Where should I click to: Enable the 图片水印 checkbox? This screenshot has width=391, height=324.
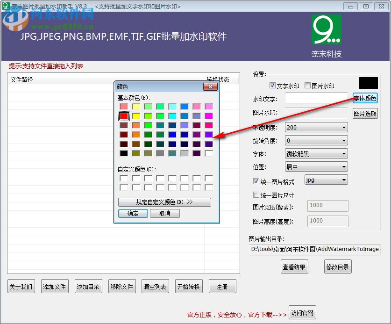(x=307, y=85)
